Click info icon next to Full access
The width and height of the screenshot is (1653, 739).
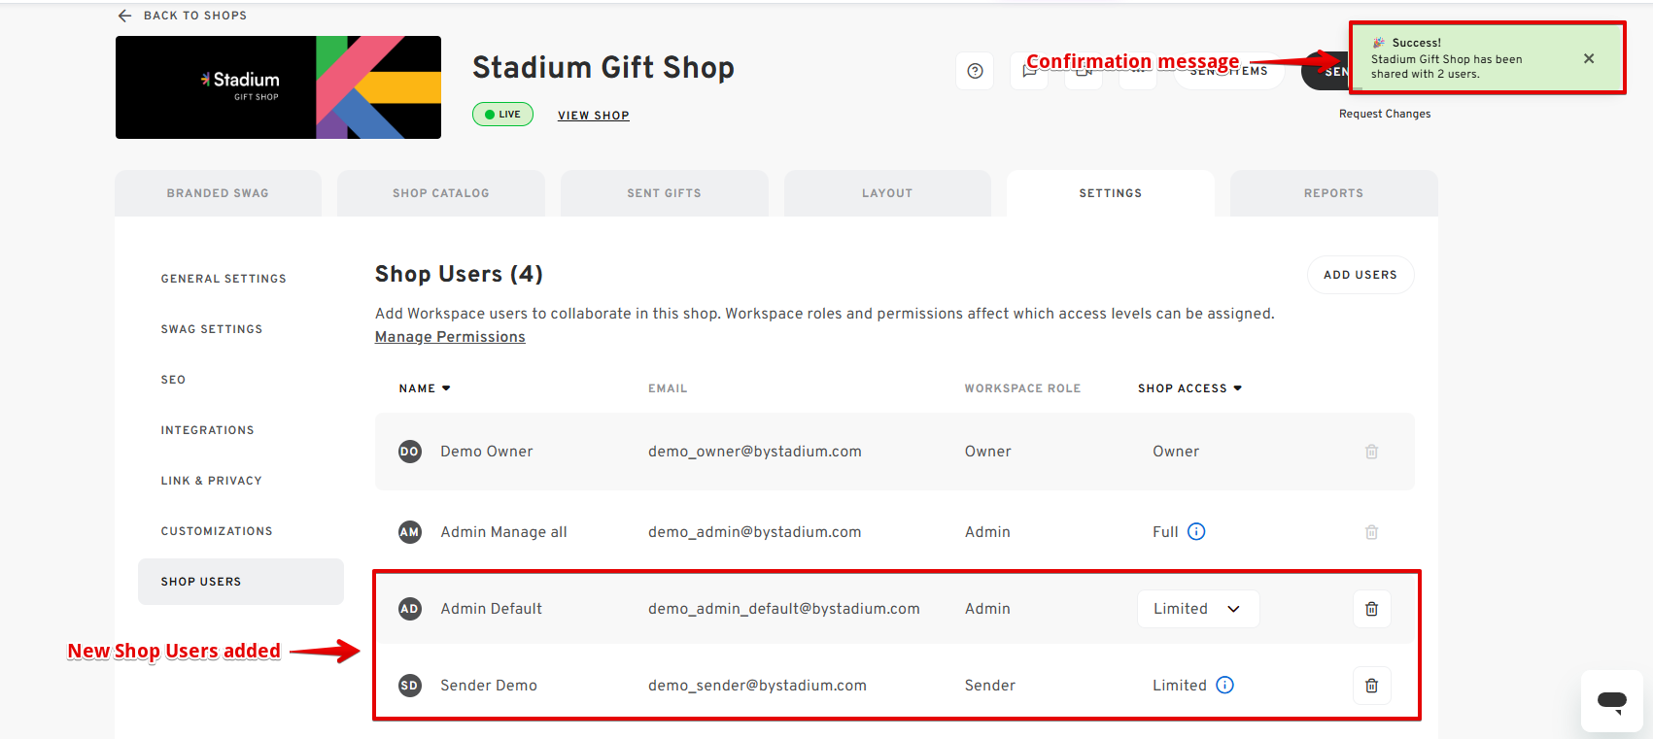(x=1196, y=532)
